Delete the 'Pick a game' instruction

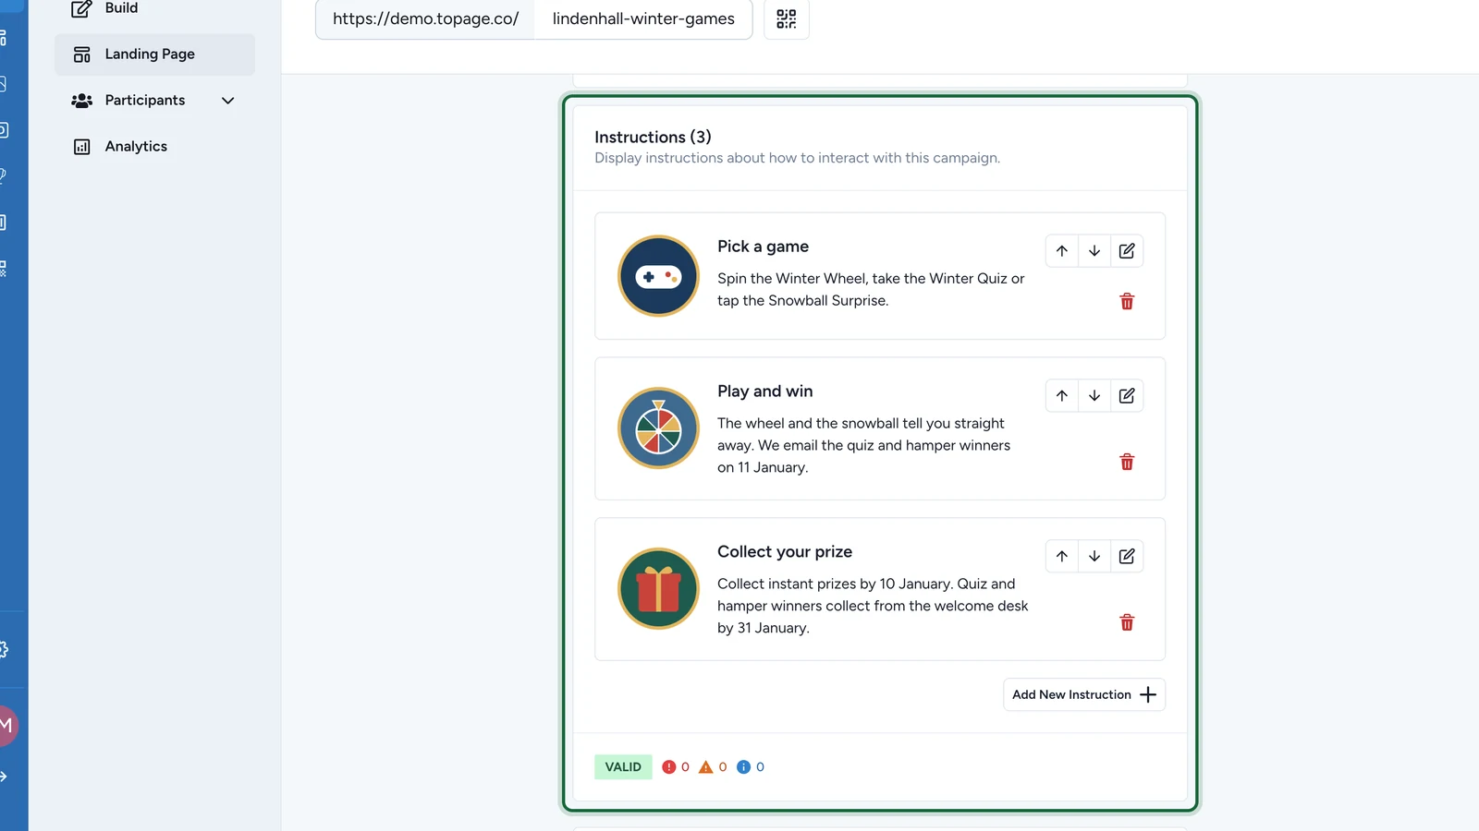click(1127, 302)
